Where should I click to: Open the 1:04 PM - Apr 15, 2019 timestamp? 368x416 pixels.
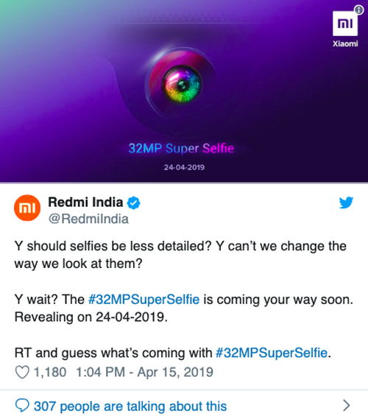145,372
